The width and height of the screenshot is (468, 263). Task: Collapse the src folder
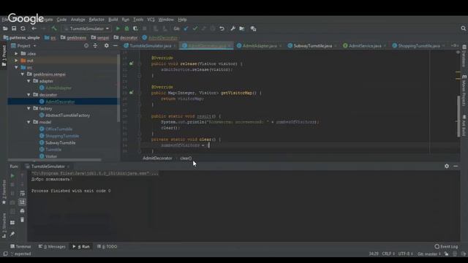16,67
